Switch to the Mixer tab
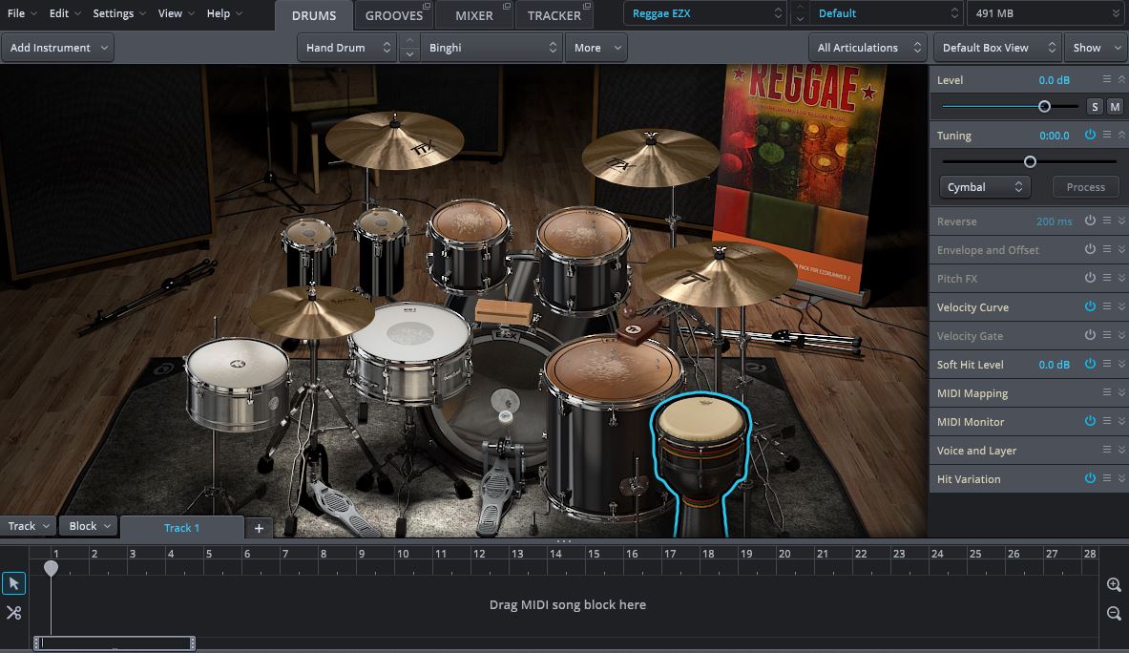1129x653 pixels. (x=473, y=15)
